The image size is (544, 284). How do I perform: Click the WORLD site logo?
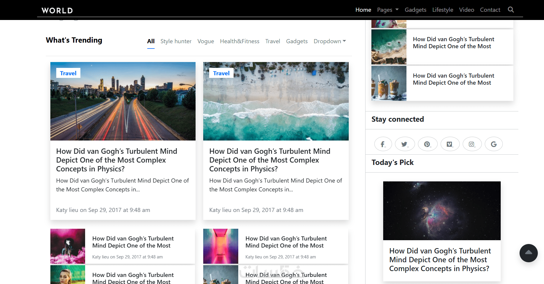click(57, 11)
